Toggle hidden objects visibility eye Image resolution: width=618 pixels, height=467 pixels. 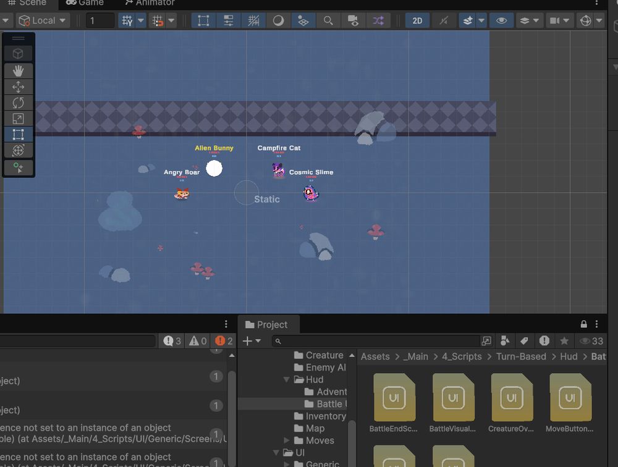click(x=501, y=20)
